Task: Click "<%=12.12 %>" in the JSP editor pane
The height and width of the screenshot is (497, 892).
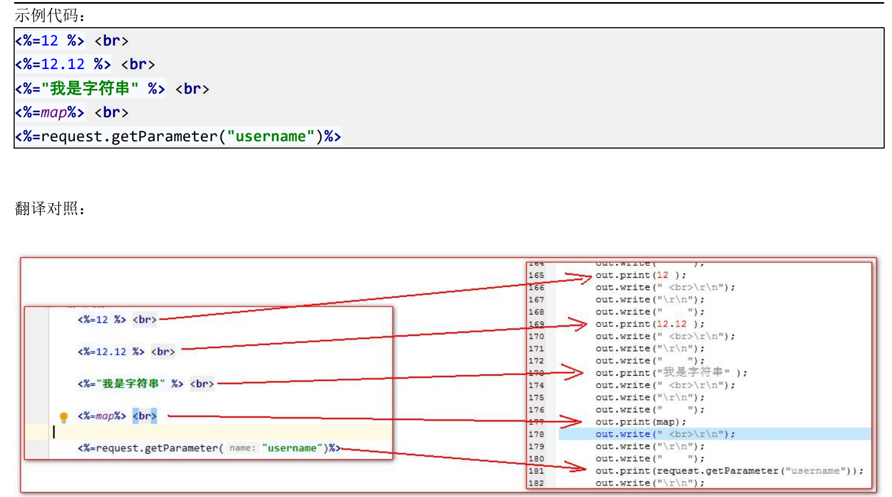Action: 111,352
